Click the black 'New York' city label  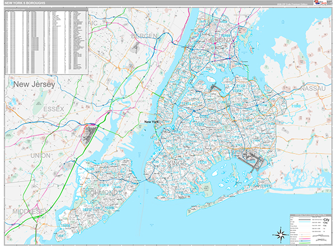click(x=151, y=122)
